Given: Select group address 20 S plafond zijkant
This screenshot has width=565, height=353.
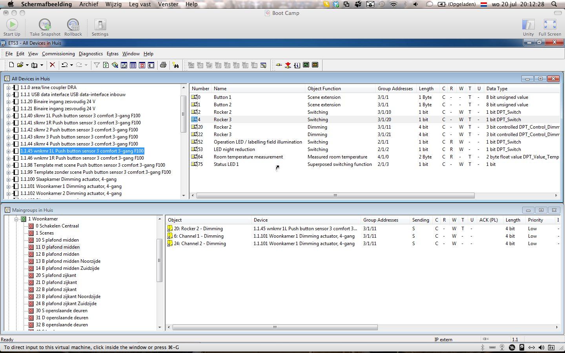Looking at the screenshot, I should [56, 275].
